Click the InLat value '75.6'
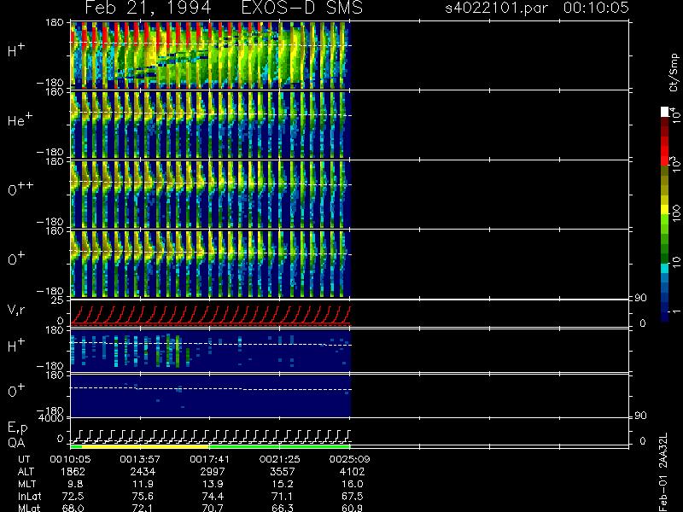 (143, 496)
